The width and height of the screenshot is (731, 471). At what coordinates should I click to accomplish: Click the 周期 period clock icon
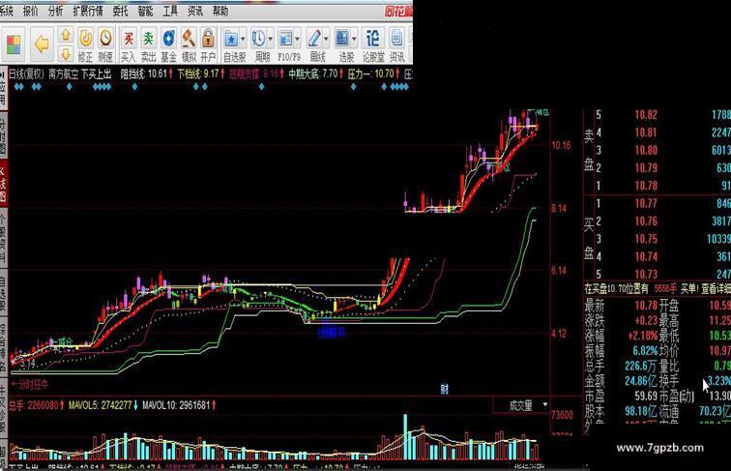tap(259, 39)
